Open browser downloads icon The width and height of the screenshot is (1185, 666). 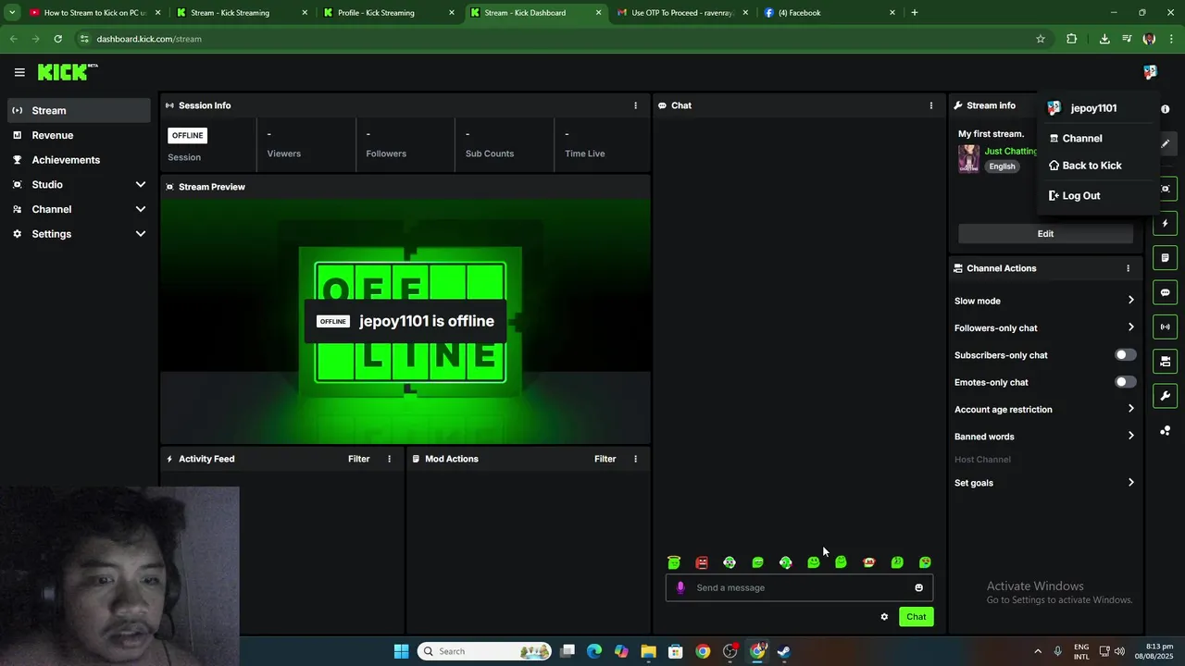1104,39
